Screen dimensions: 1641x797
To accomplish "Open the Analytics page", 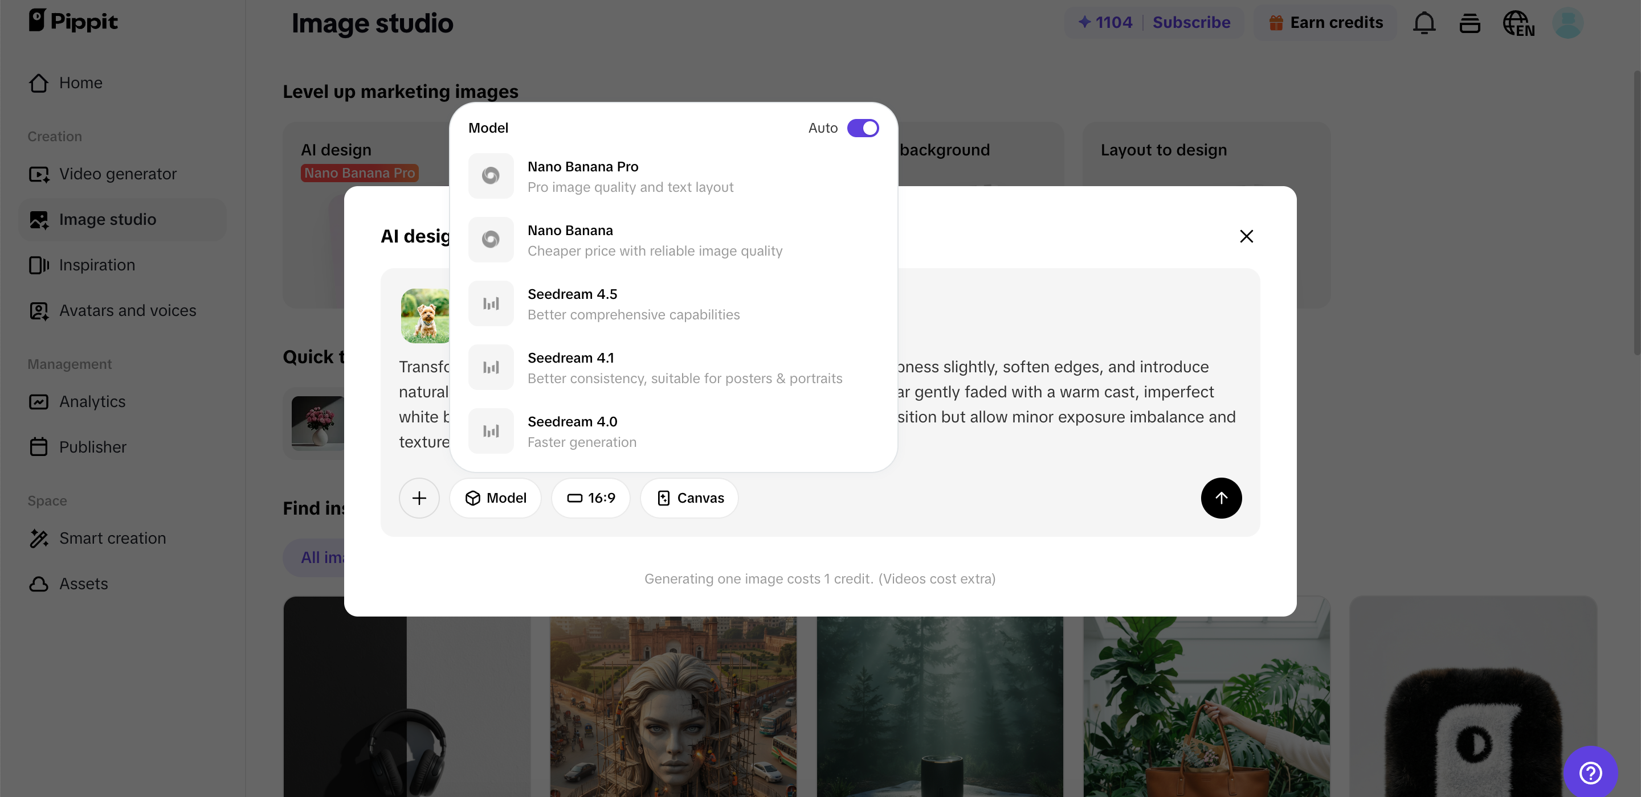I will [92, 402].
